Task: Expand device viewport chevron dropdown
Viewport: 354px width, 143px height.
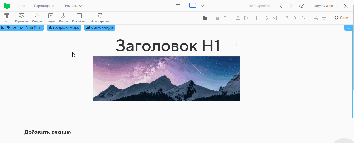Action: point(203,6)
